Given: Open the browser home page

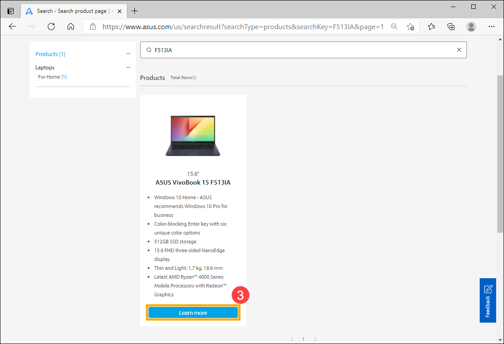Looking at the screenshot, I should [71, 26].
